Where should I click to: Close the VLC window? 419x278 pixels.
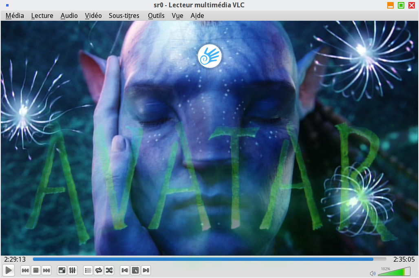click(412, 5)
